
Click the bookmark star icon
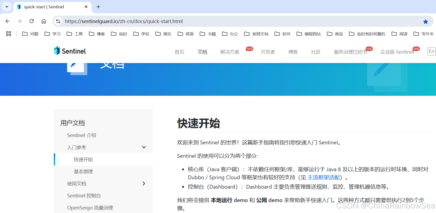(426, 21)
